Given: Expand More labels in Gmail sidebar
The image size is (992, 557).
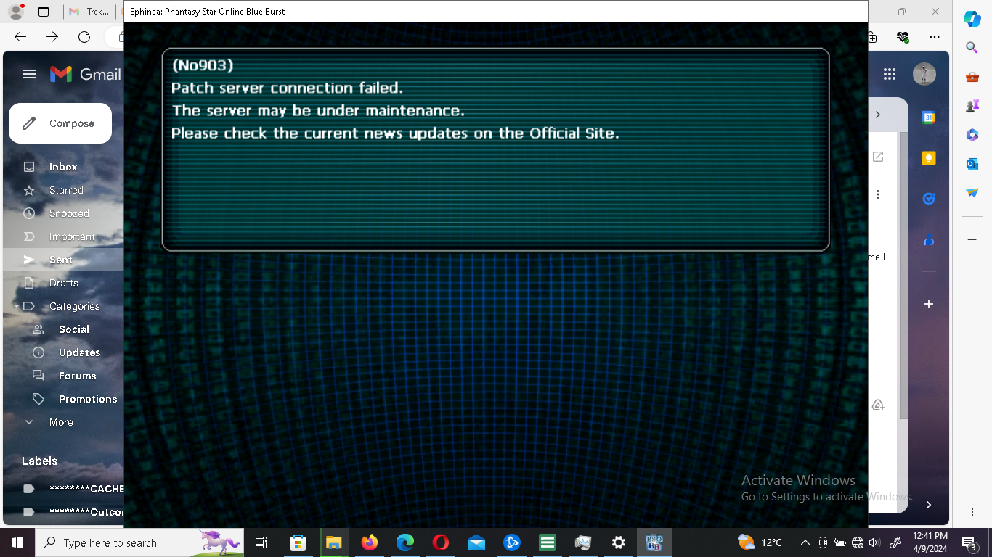Looking at the screenshot, I should point(61,422).
